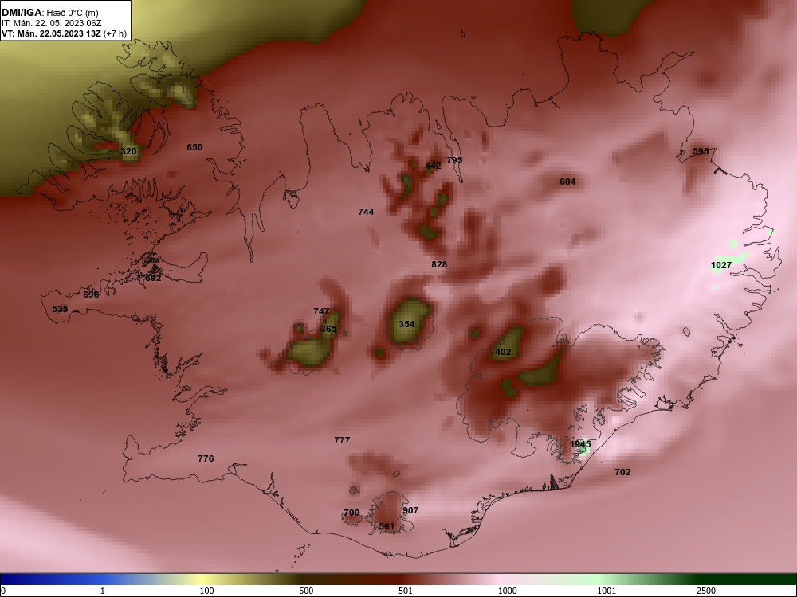Viewport: 797px width, 597px height.
Task: Click the legend scale label 1000
Action: [508, 591]
